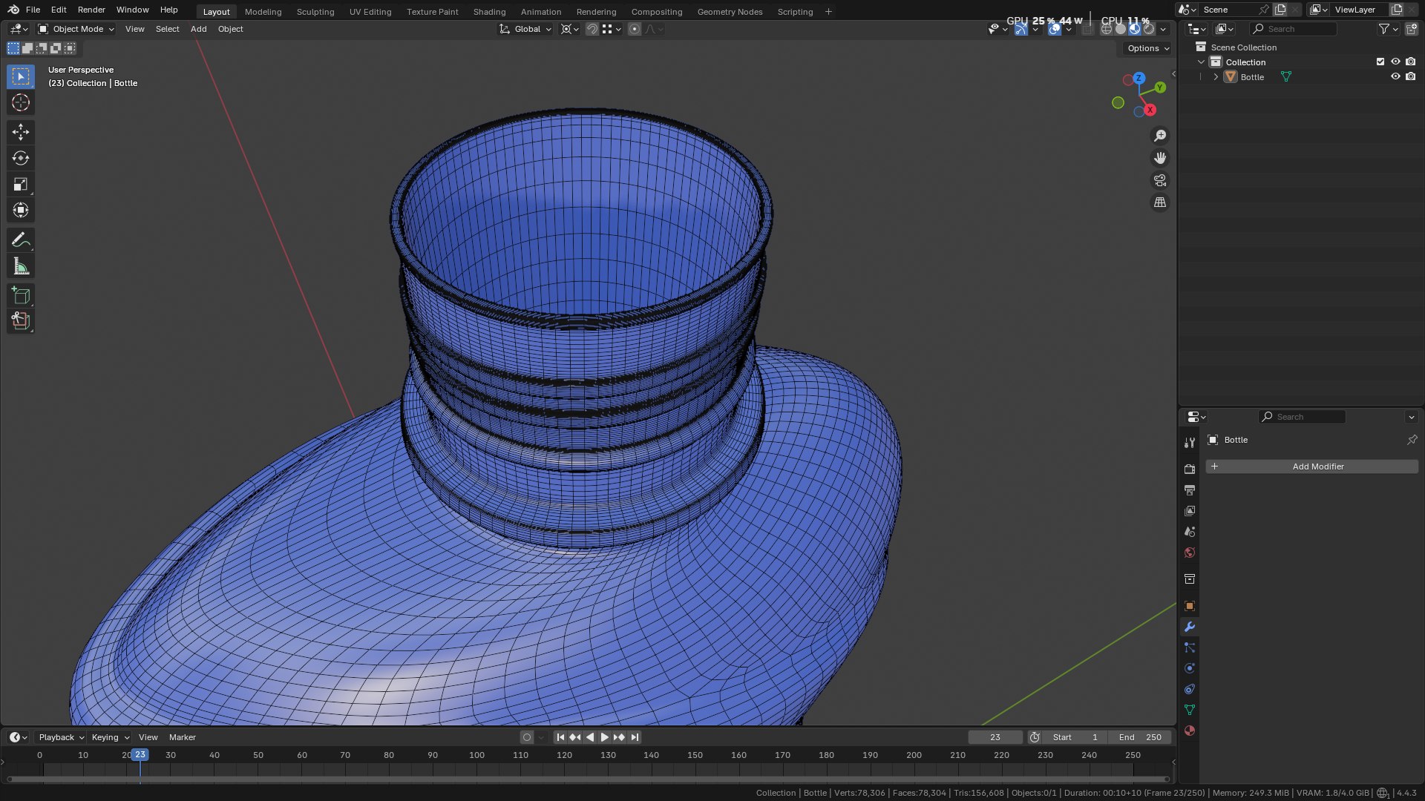This screenshot has height=801, width=1425.
Task: Play the animation forward
Action: pos(604,737)
